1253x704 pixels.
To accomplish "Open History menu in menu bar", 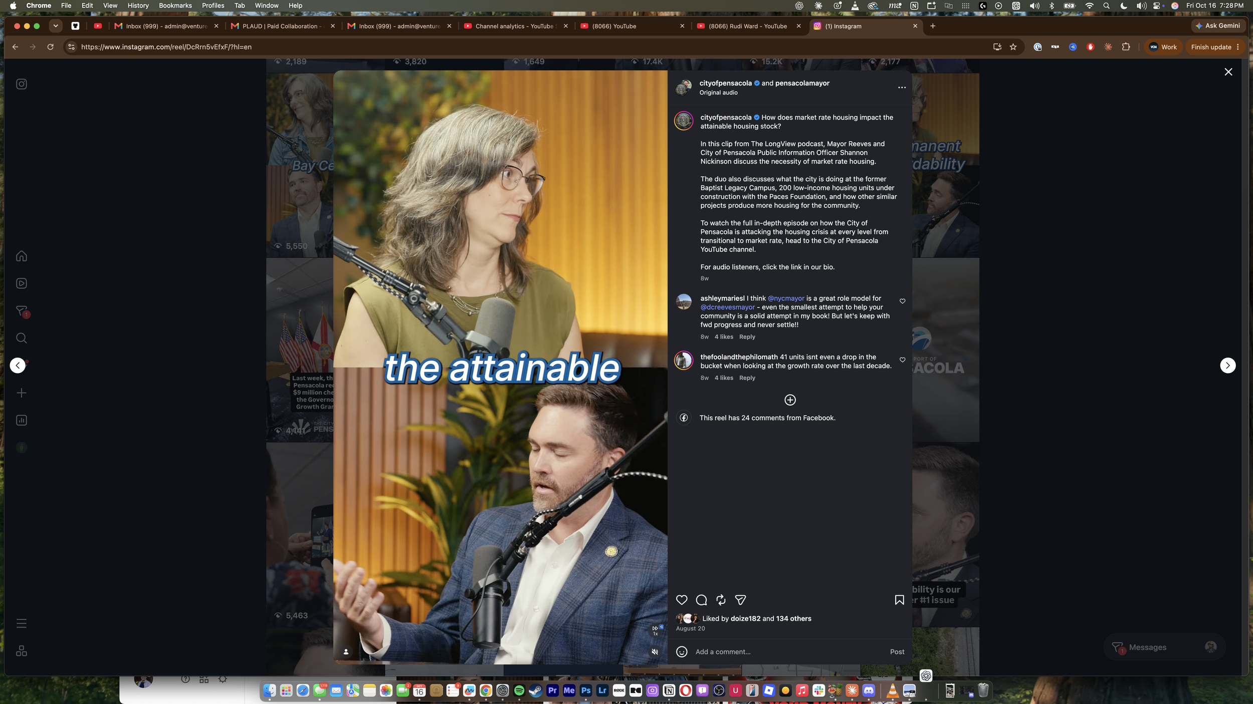I will tap(138, 6).
